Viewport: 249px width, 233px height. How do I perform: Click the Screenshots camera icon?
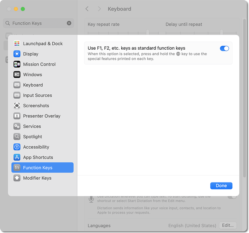[17, 106]
